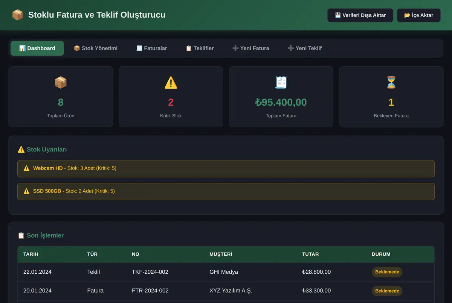Click the package box logo in header
This screenshot has width=452, height=303.
coord(17,15)
